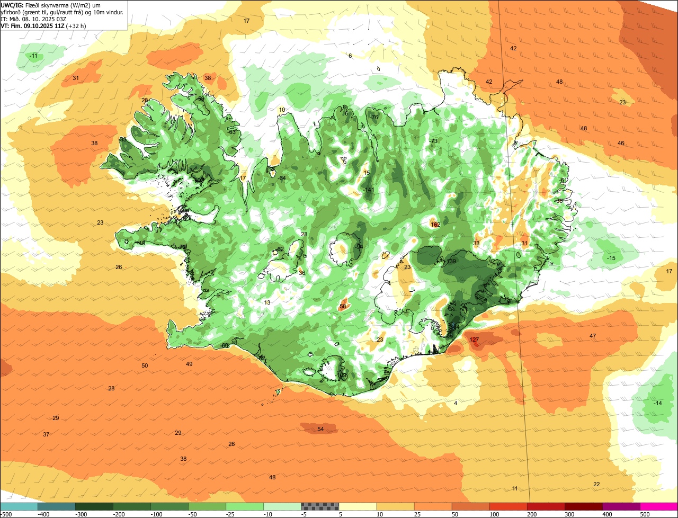This screenshot has height=518, width=678.
Task: Click the '46' value in the northeast sea
Action: [x=621, y=143]
